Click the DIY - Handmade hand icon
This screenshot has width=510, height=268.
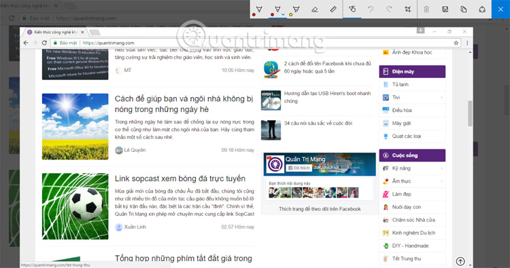(x=386, y=246)
